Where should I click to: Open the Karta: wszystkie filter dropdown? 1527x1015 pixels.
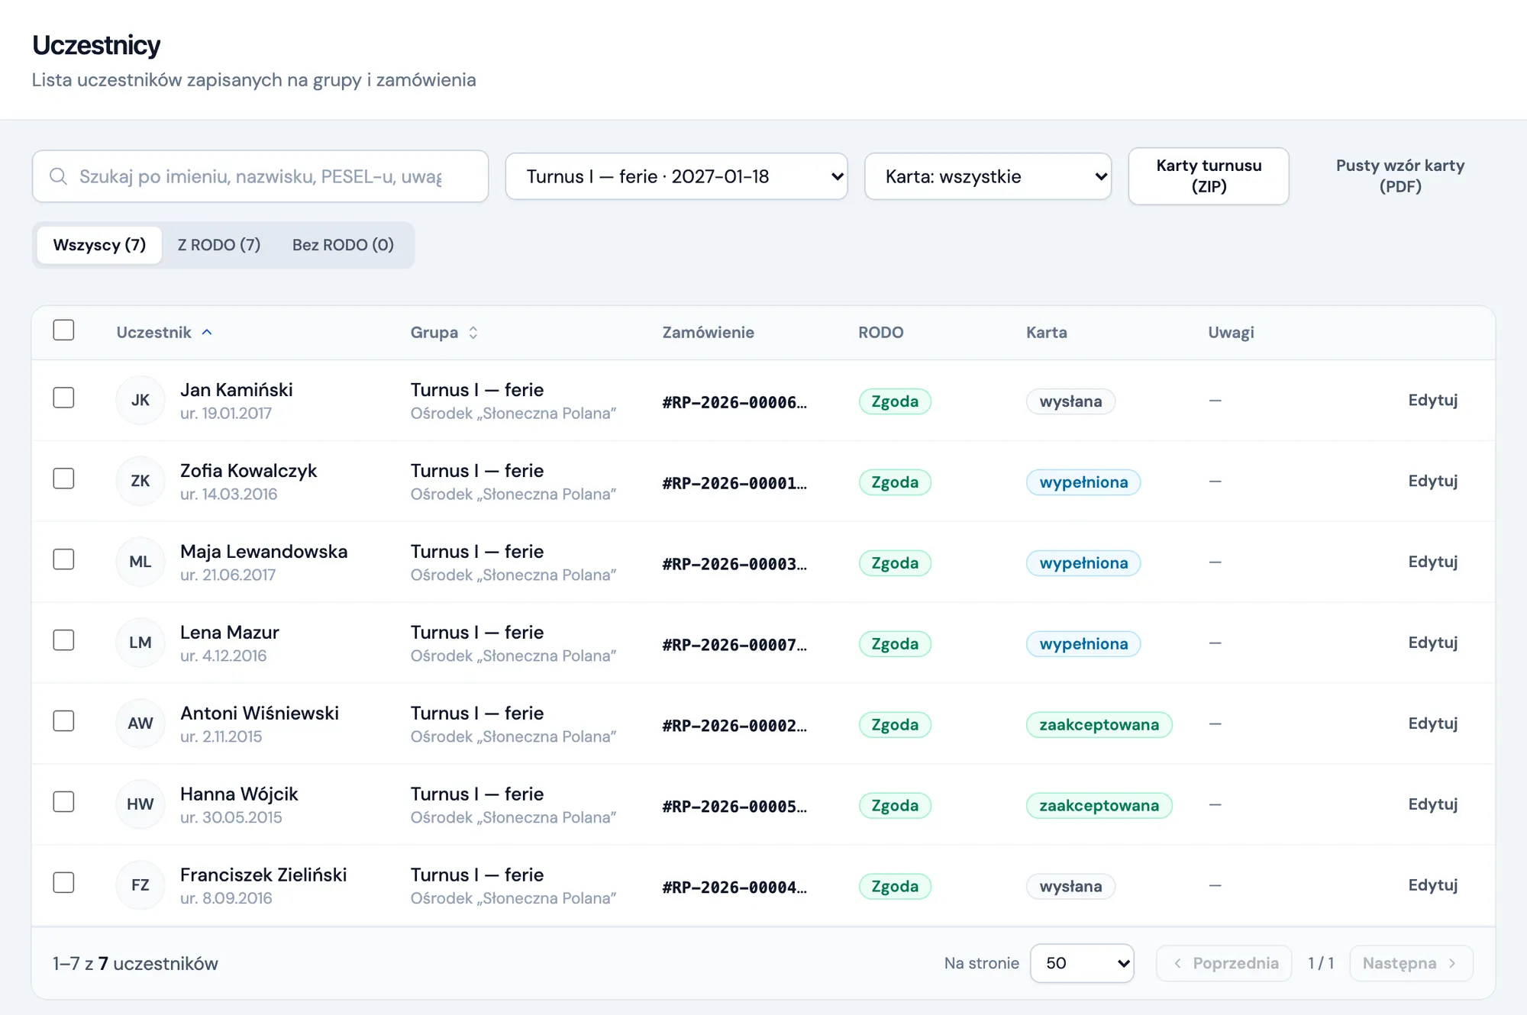click(988, 176)
